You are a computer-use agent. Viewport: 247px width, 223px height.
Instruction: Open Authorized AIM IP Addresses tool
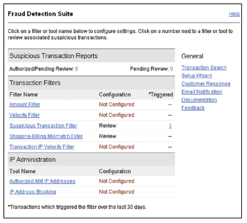42,181
